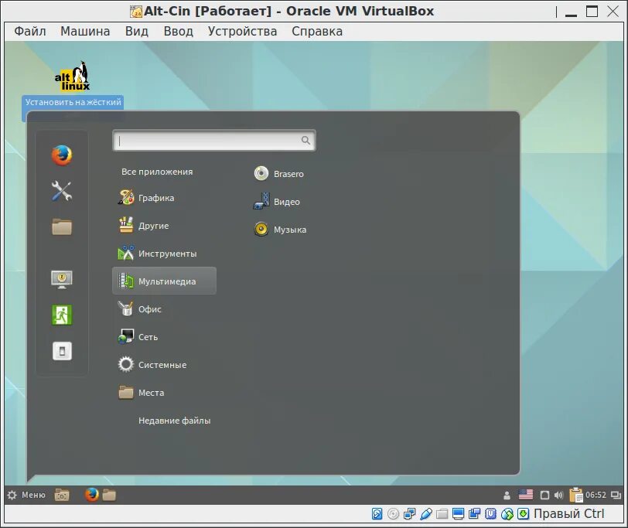The width and height of the screenshot is (628, 528).
Task: Click VirtualBox optical disc status indicator
Action: (394, 513)
